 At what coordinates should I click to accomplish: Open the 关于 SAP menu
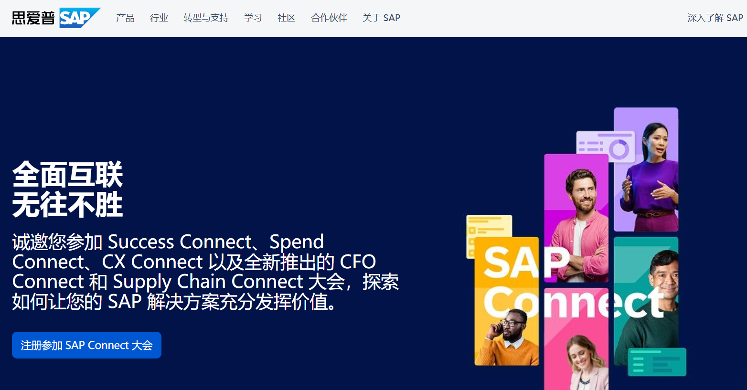[381, 18]
